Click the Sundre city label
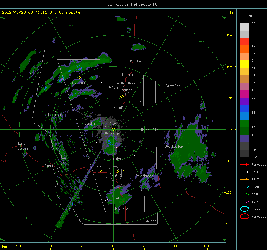This screenshot has width=267, height=250. pyautogui.click(x=90, y=123)
